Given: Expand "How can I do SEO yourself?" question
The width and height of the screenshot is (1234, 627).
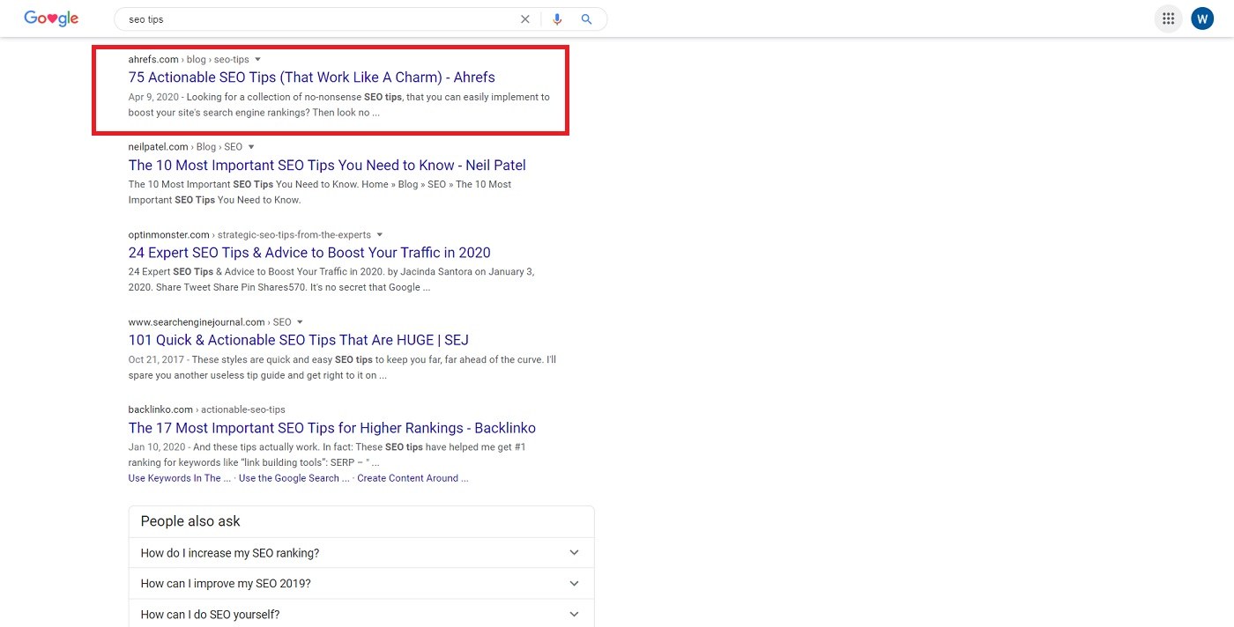Looking at the screenshot, I should [361, 614].
